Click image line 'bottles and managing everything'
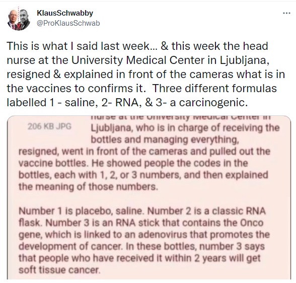 pyautogui.click(x=165, y=140)
